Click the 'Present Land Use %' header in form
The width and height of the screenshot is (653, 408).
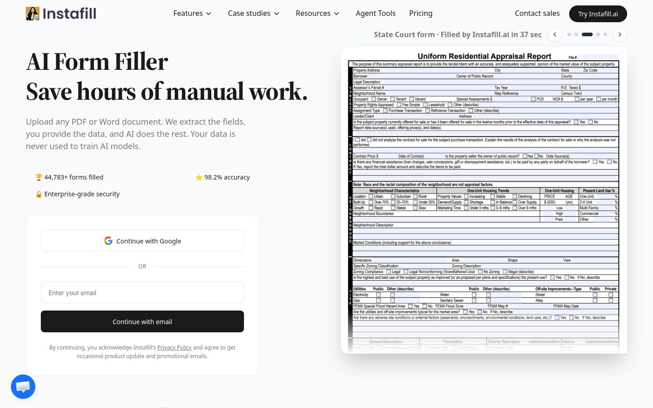(599, 191)
